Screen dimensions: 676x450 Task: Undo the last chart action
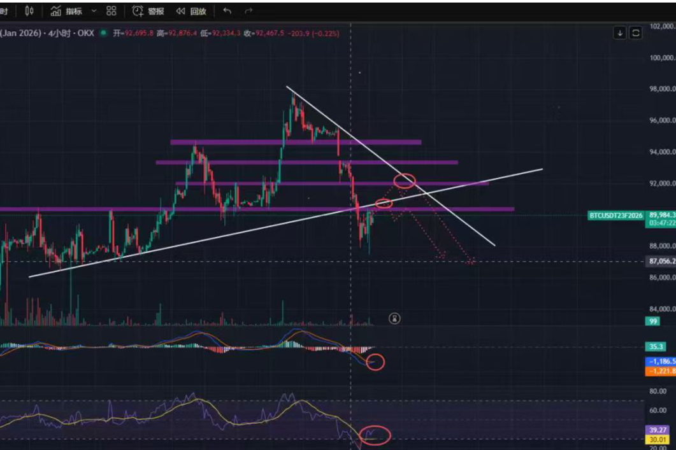click(227, 11)
